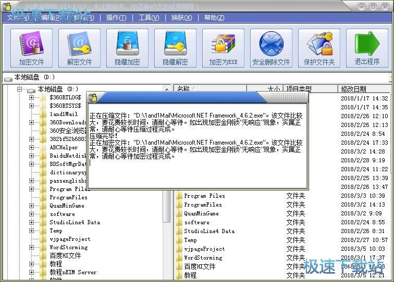The image size is (394, 282).
Task: Click the 加密文件 encrypt file icon
Action: point(31,48)
